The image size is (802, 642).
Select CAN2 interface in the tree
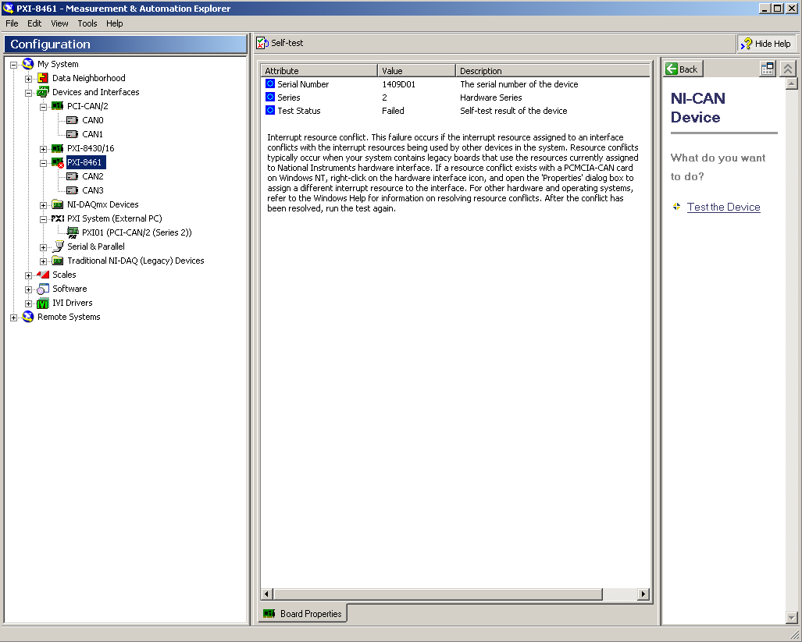pos(92,176)
